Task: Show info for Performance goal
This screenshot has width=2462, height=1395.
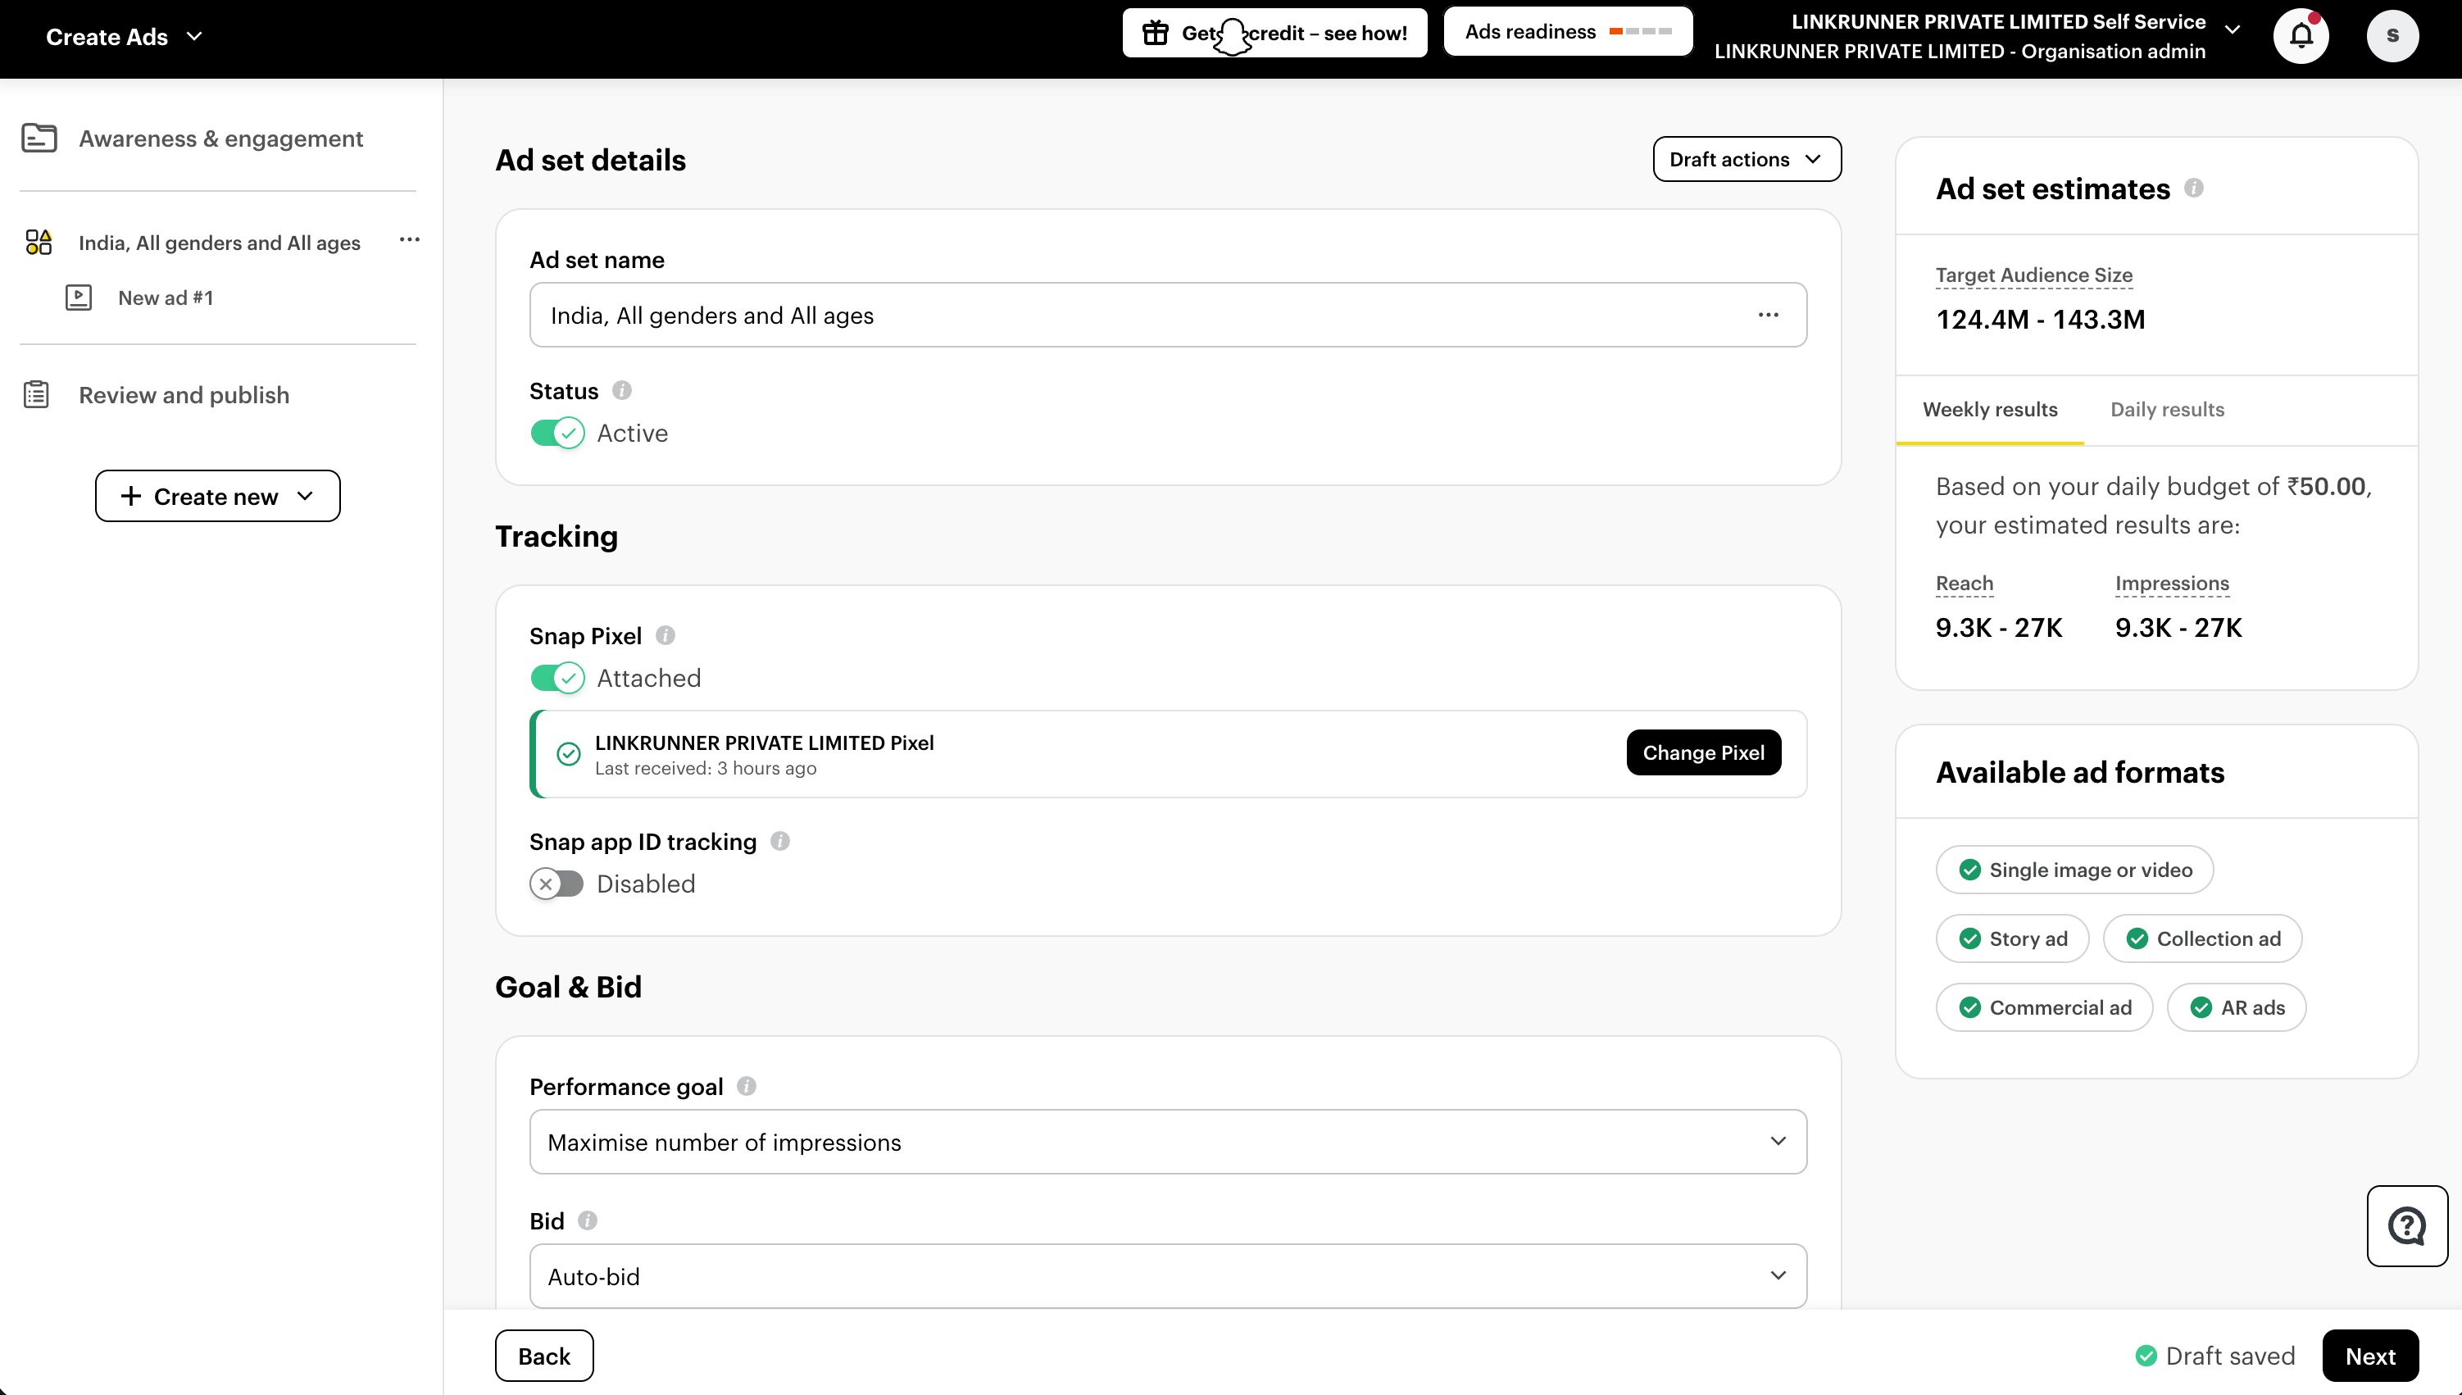Action: 747,1085
